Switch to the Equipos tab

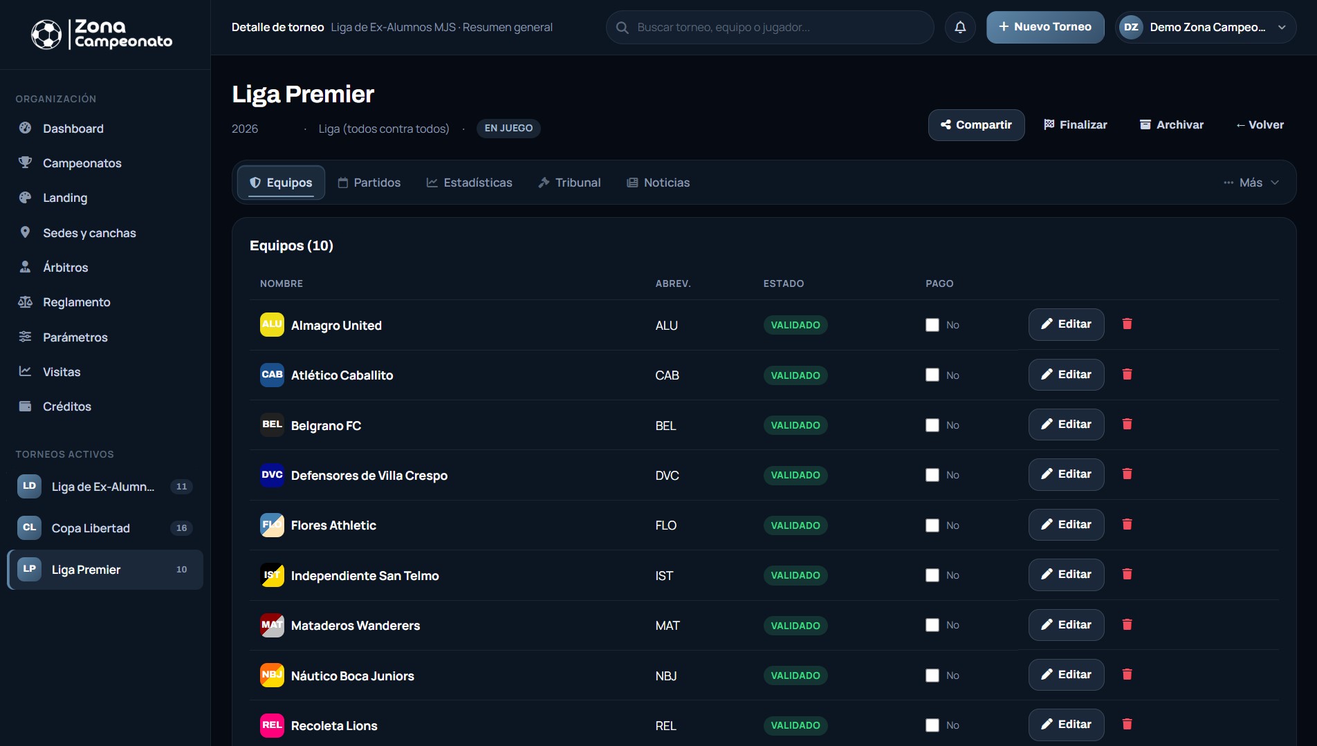coord(281,183)
